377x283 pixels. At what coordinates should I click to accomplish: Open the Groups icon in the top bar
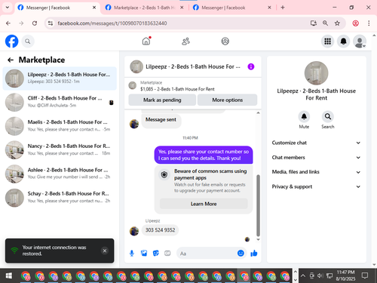225,41
